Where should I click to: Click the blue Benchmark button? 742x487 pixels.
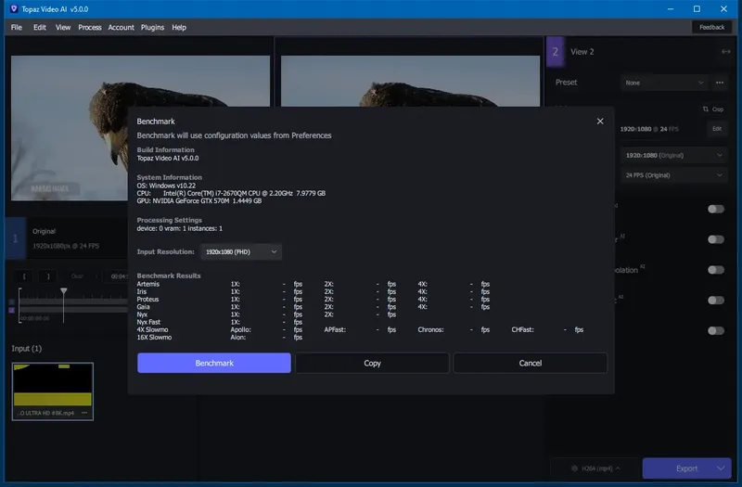(214, 363)
